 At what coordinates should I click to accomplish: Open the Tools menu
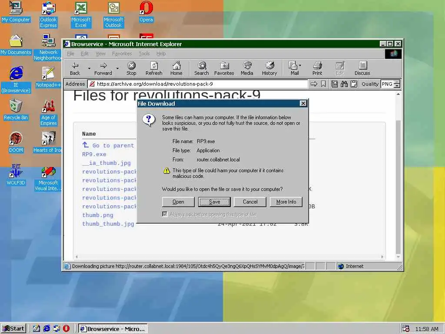click(x=144, y=53)
